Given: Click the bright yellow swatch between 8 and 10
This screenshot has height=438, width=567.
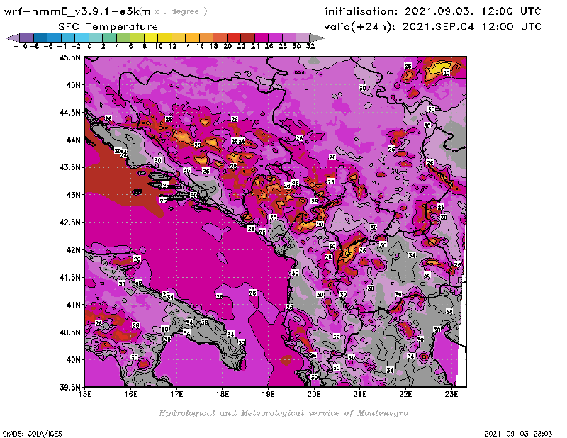Looking at the screenshot, I should [151, 38].
